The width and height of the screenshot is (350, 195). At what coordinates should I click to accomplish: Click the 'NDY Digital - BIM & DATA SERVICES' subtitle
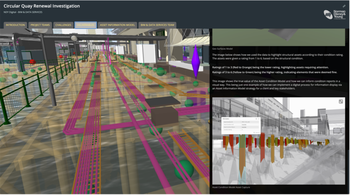click(23, 12)
